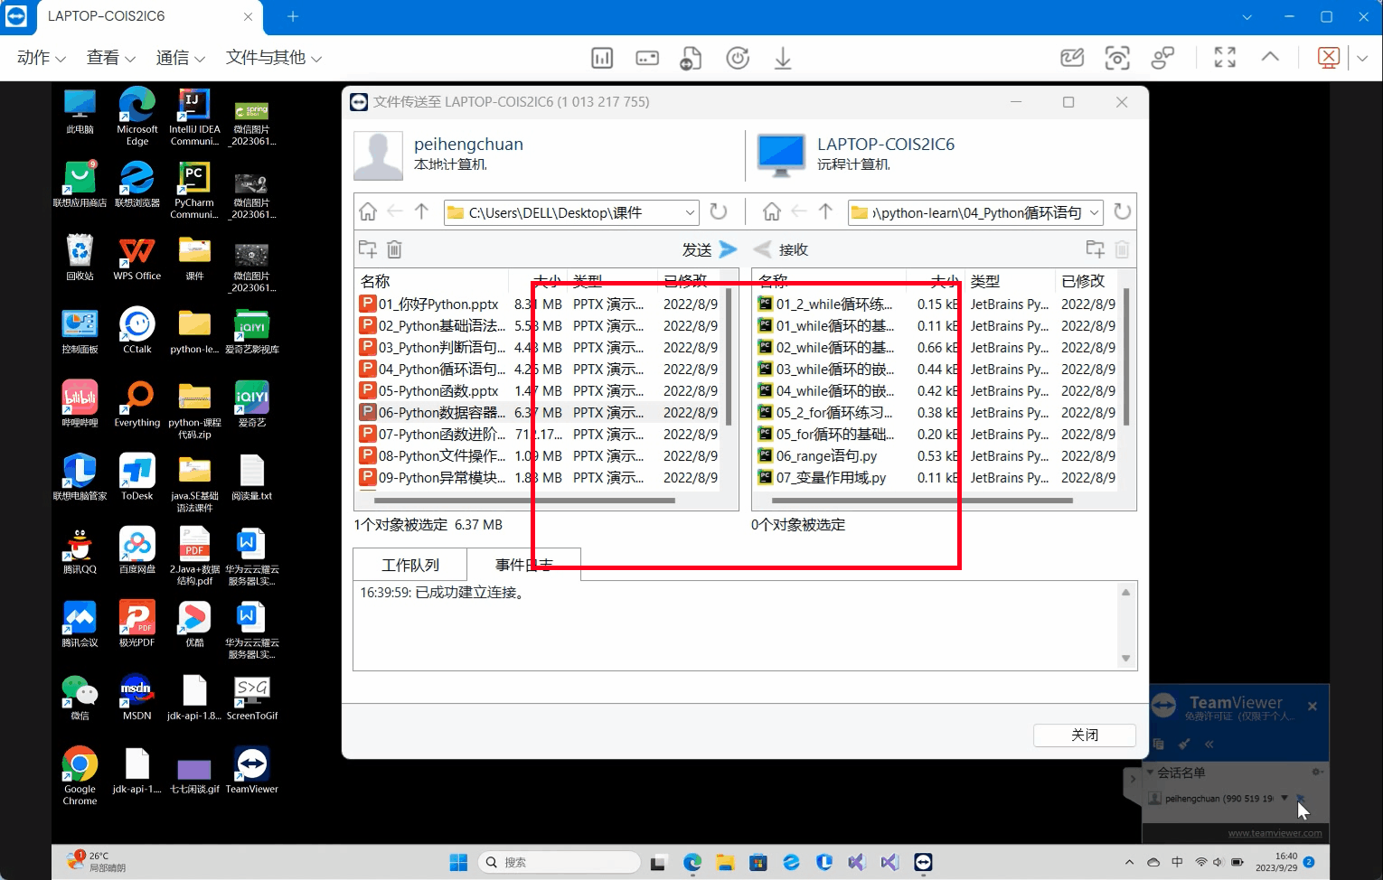Expand the remote folder path dropdown
The image size is (1383, 880).
(1093, 211)
